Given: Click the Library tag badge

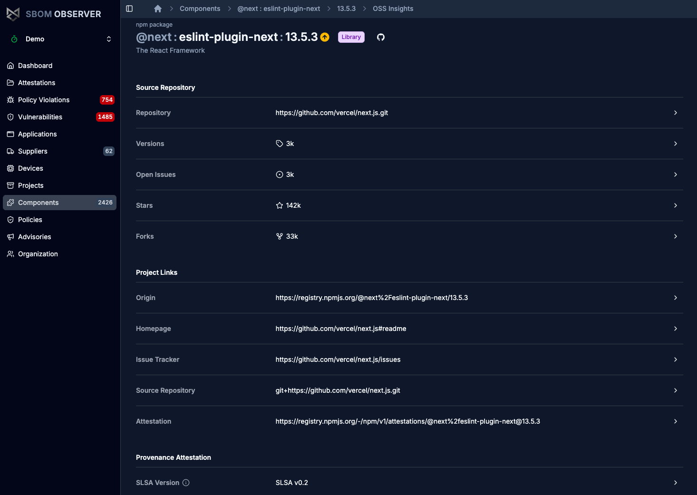Looking at the screenshot, I should coord(351,37).
